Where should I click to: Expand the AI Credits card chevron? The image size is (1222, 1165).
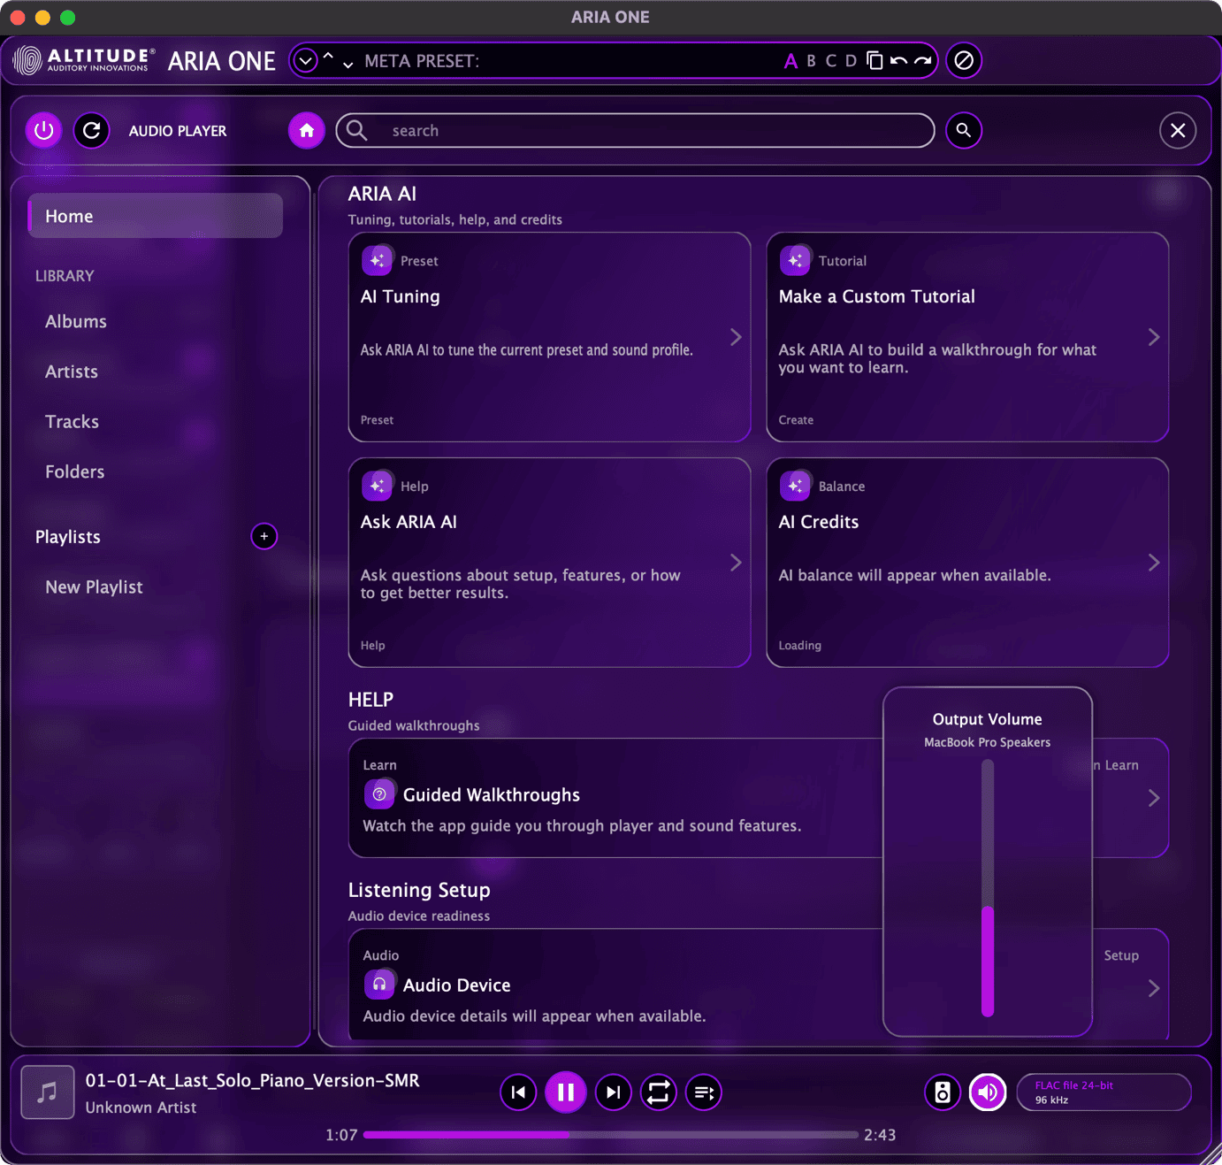tap(1154, 563)
